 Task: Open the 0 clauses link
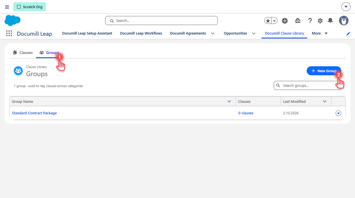(x=246, y=113)
